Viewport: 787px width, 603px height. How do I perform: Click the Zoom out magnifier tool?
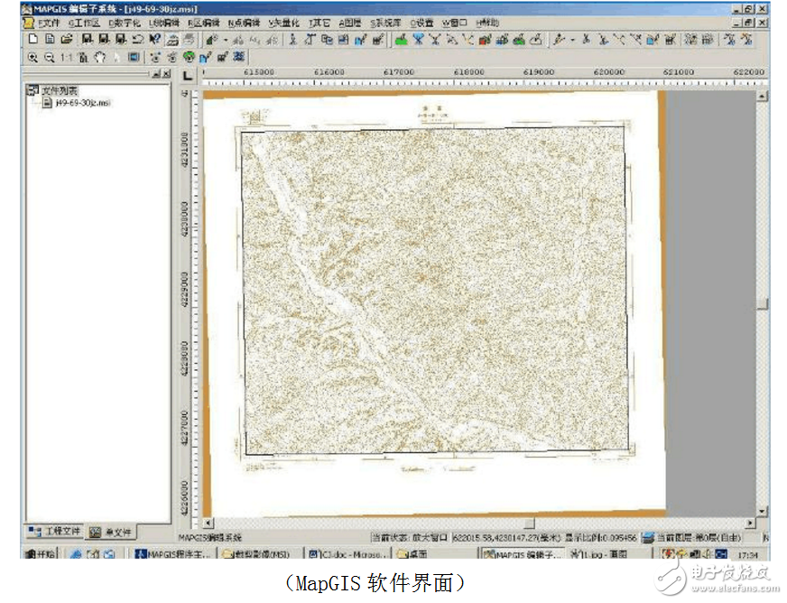(x=50, y=56)
